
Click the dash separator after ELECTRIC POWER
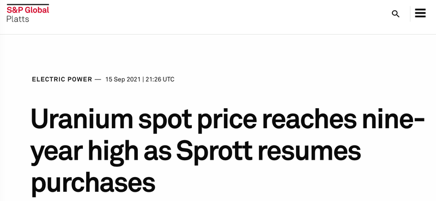pos(98,79)
